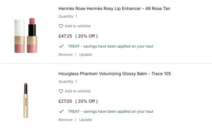
Task: Click the heart icon for Hermès Rosy Lip Enhancer
Action: click(61, 26)
